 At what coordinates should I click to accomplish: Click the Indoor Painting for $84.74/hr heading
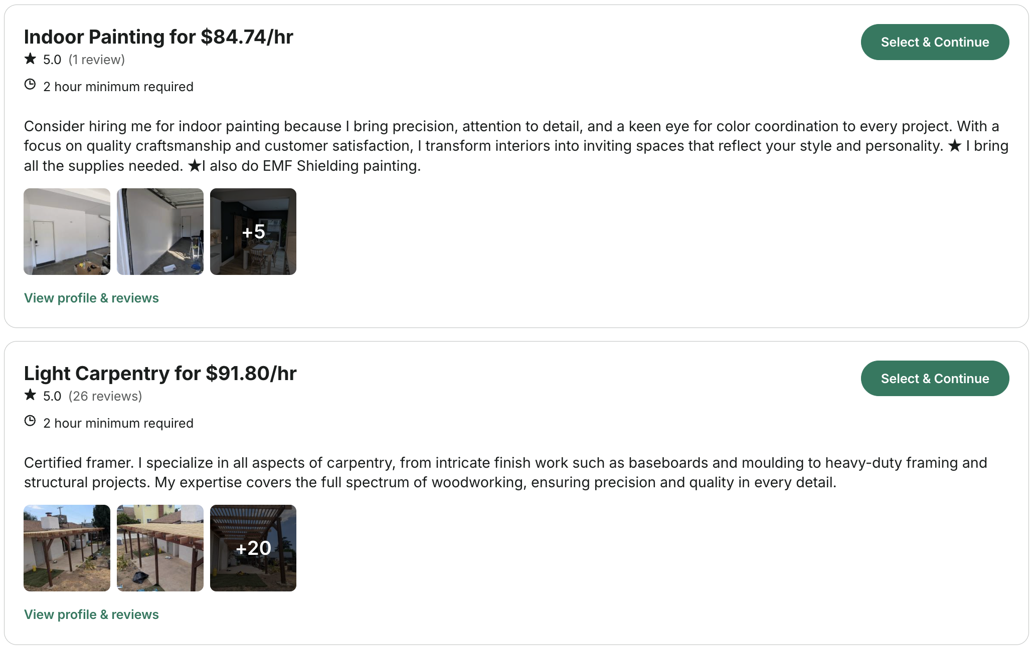point(158,37)
